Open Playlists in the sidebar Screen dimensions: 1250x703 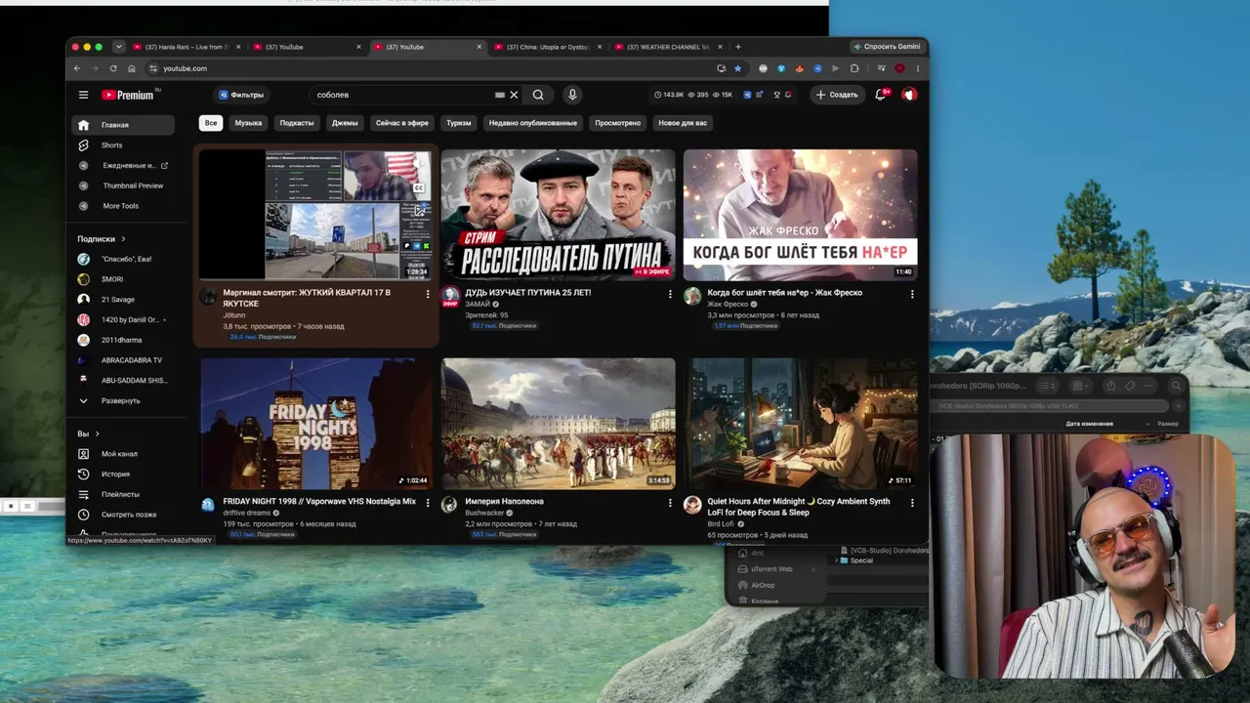tap(123, 494)
